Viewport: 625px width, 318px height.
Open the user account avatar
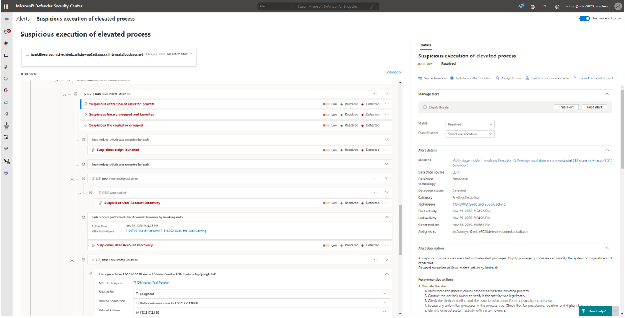618,6
